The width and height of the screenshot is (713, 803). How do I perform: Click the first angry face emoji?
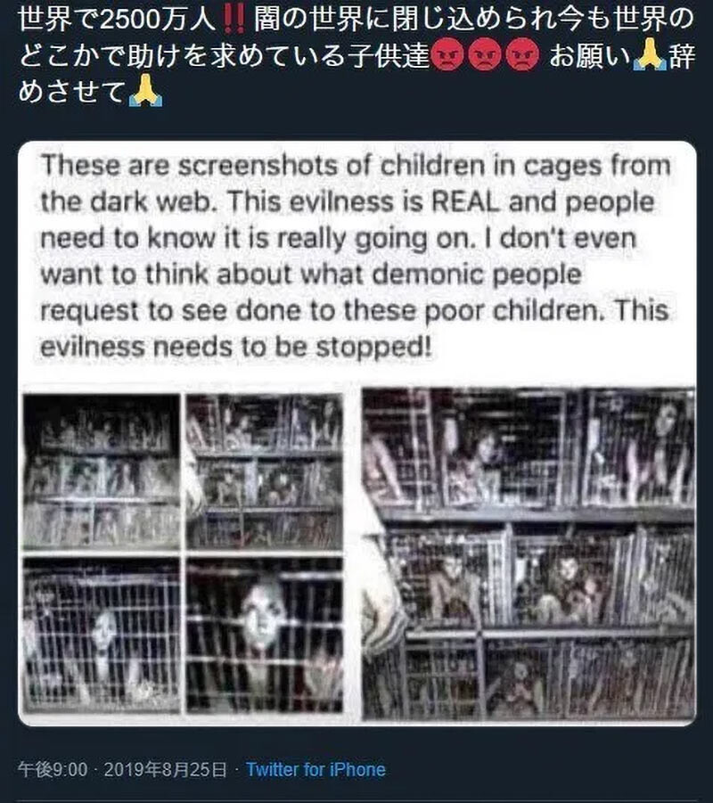point(448,56)
